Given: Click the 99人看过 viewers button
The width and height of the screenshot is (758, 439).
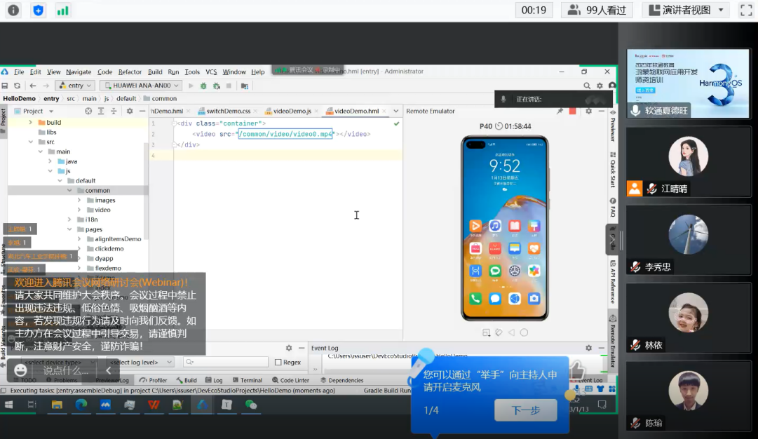Looking at the screenshot, I should pos(597,10).
